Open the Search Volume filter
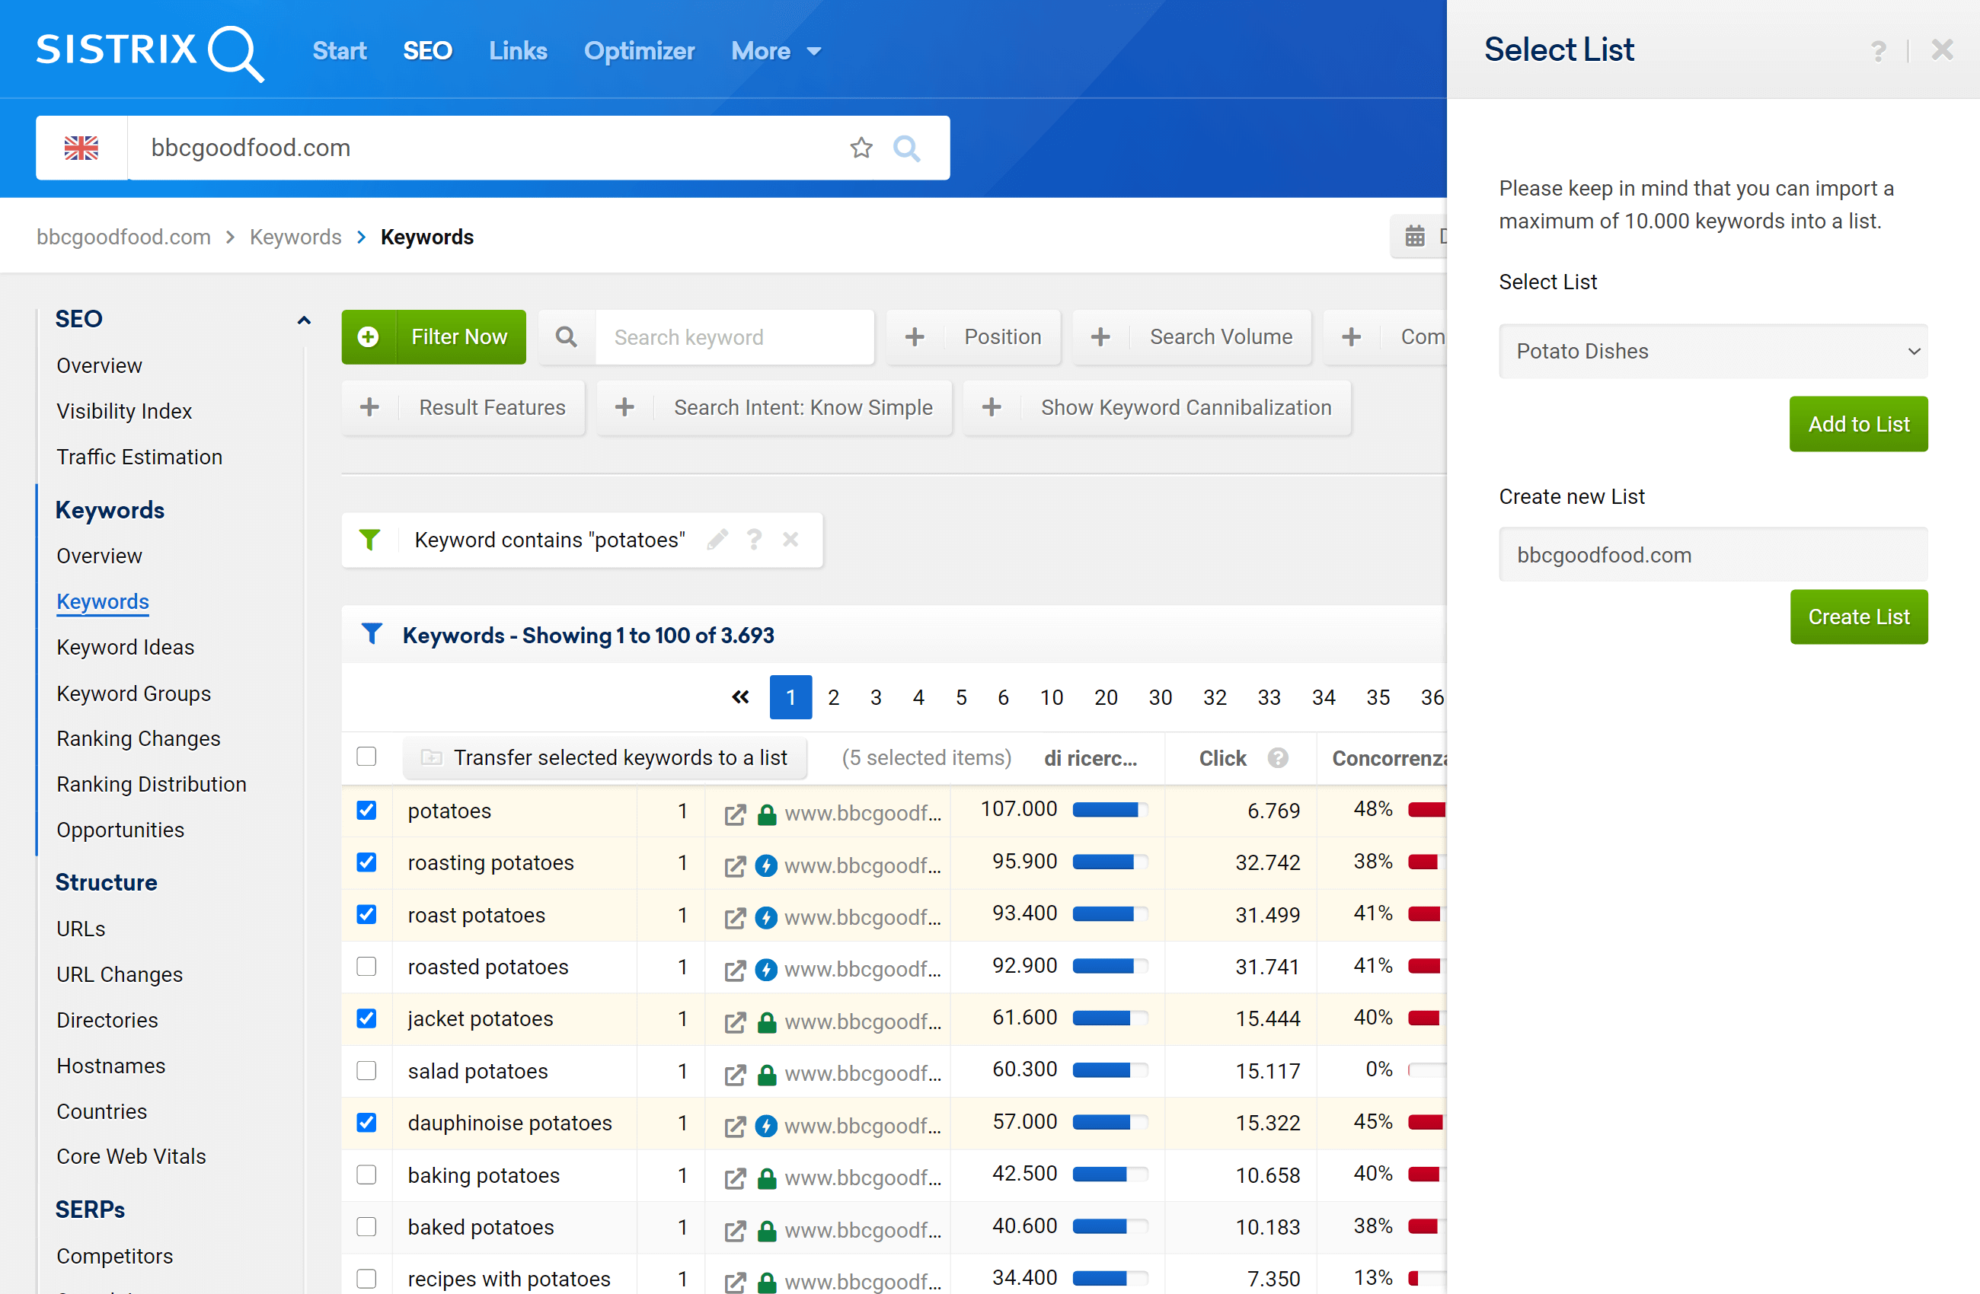The image size is (1980, 1294). (1191, 336)
